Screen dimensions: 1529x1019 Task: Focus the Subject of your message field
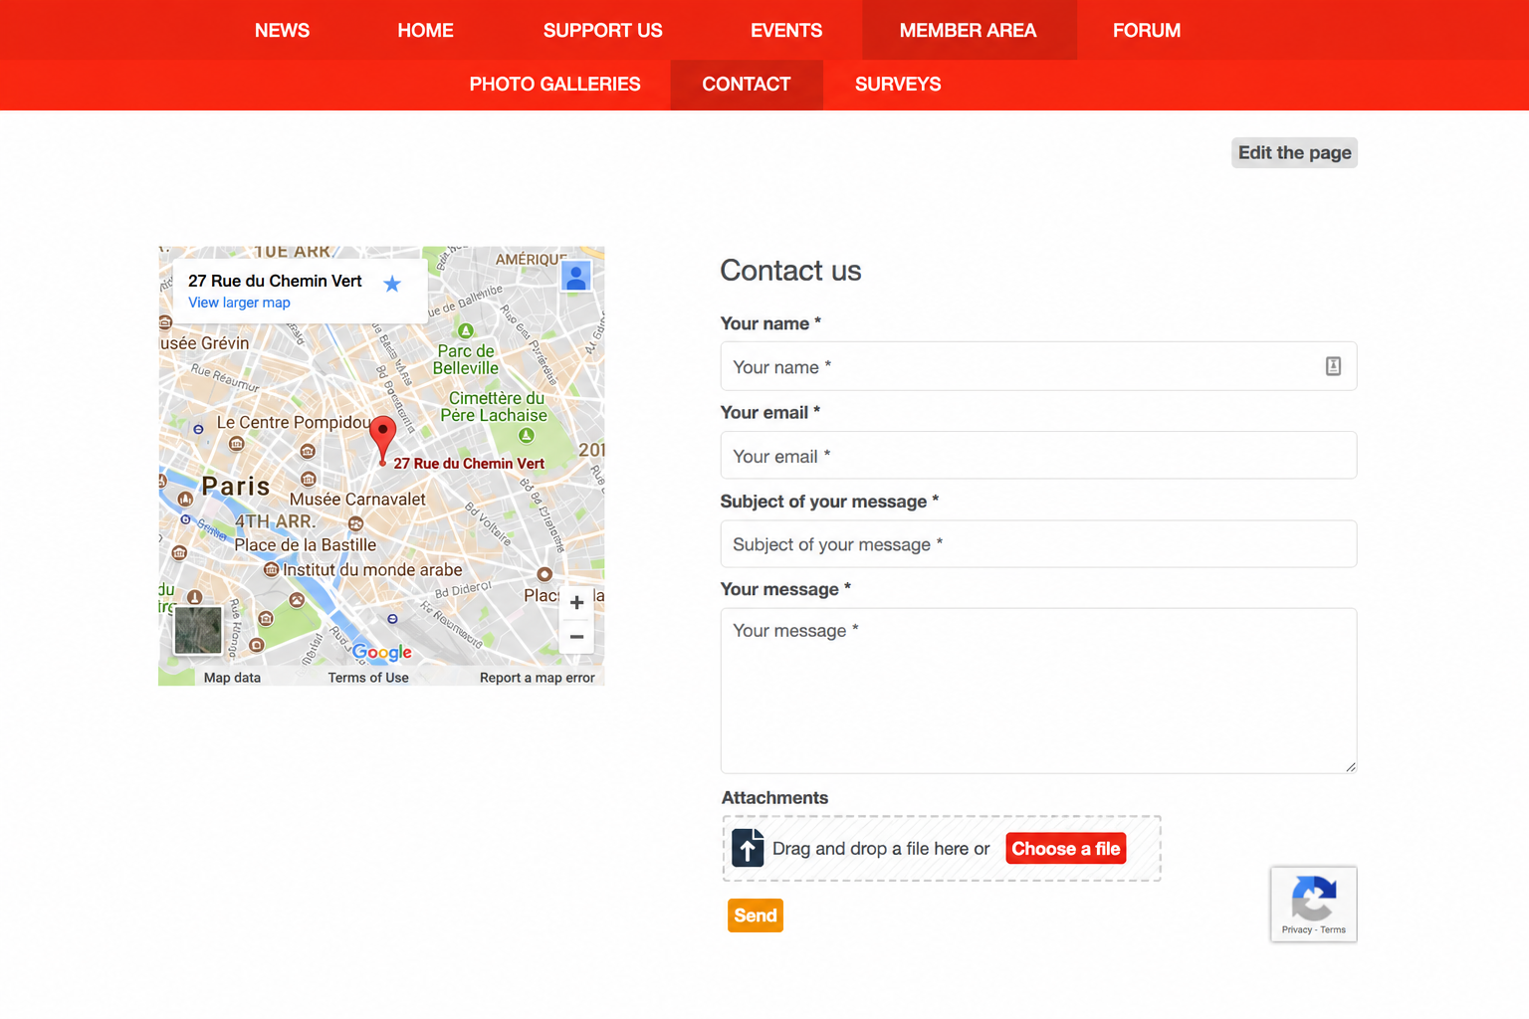click(1038, 544)
